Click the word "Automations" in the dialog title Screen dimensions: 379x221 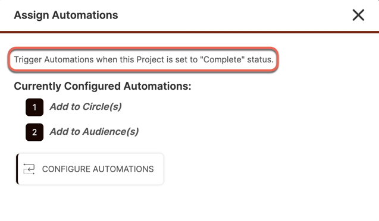(x=85, y=15)
